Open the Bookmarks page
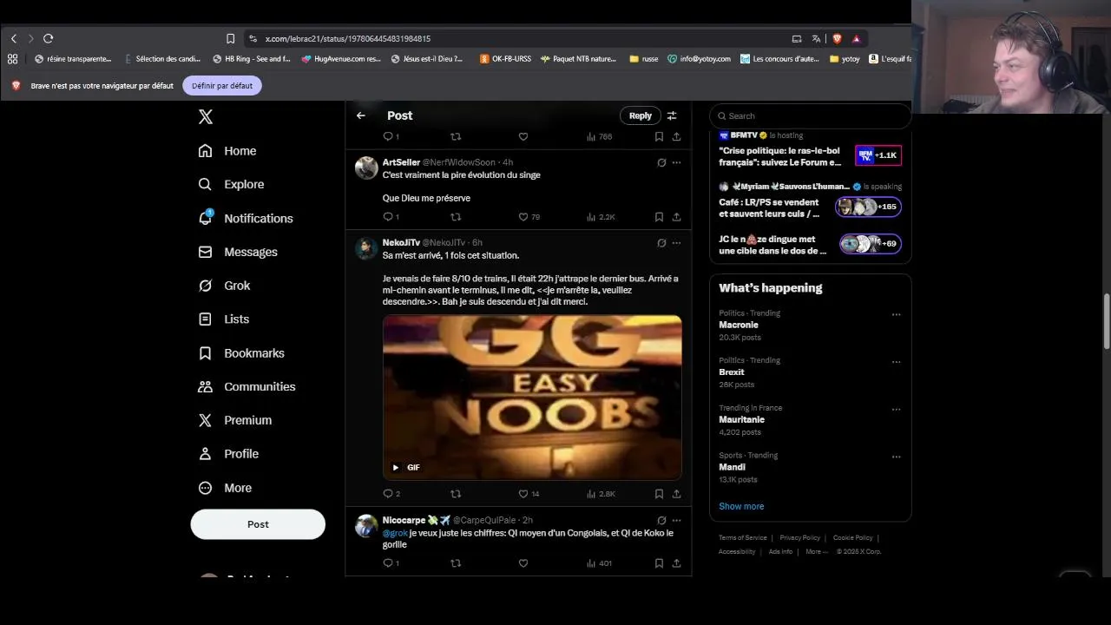This screenshot has height=625, width=1111. 241,353
